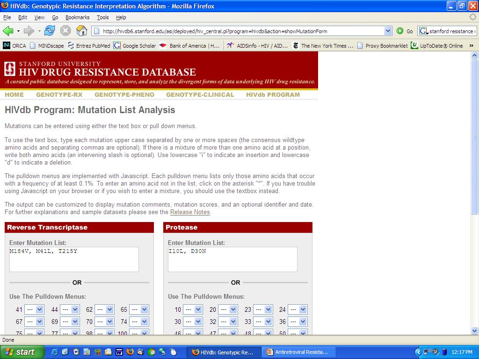
Task: Open the position 32 pulldown menu
Action: [228, 322]
